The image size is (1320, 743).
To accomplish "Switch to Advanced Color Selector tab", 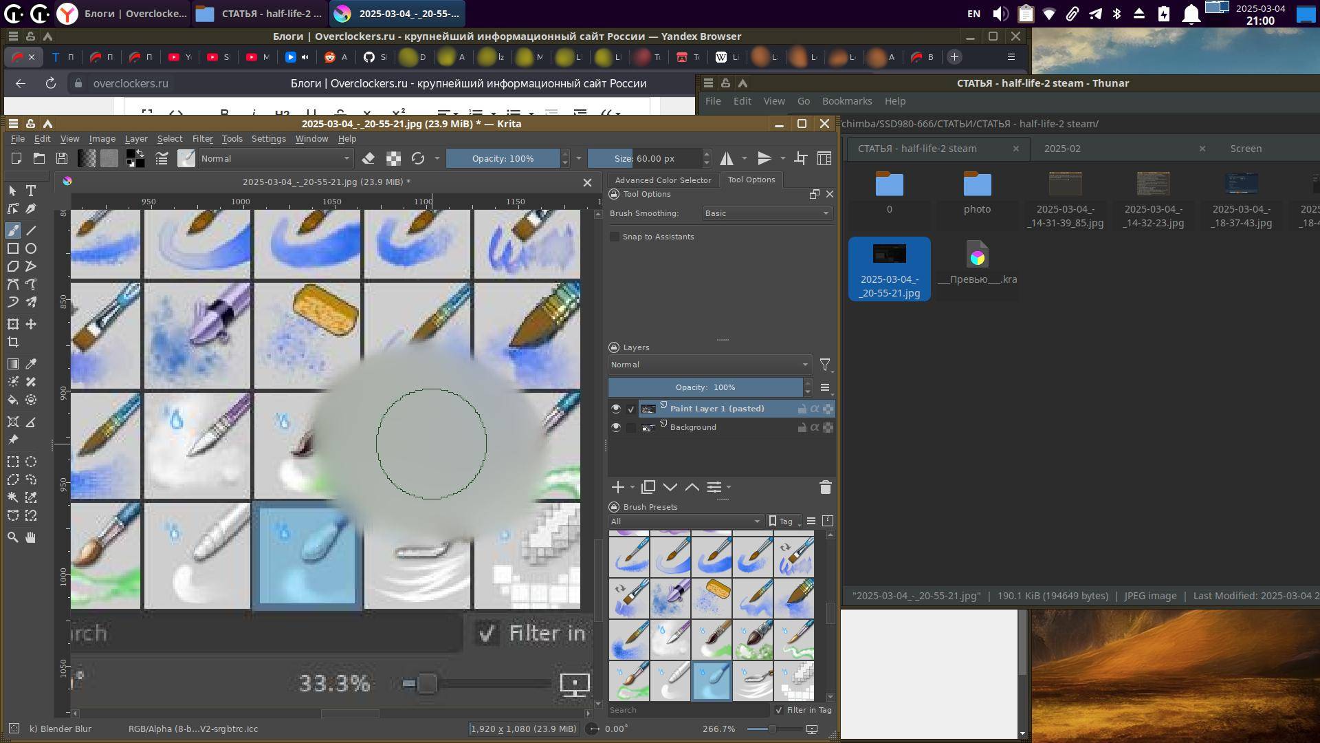I will tap(663, 180).
